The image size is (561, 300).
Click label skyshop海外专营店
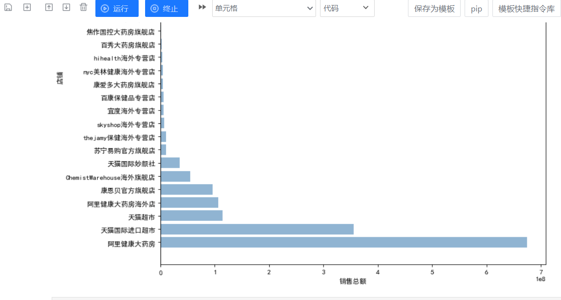pyautogui.click(x=126, y=124)
